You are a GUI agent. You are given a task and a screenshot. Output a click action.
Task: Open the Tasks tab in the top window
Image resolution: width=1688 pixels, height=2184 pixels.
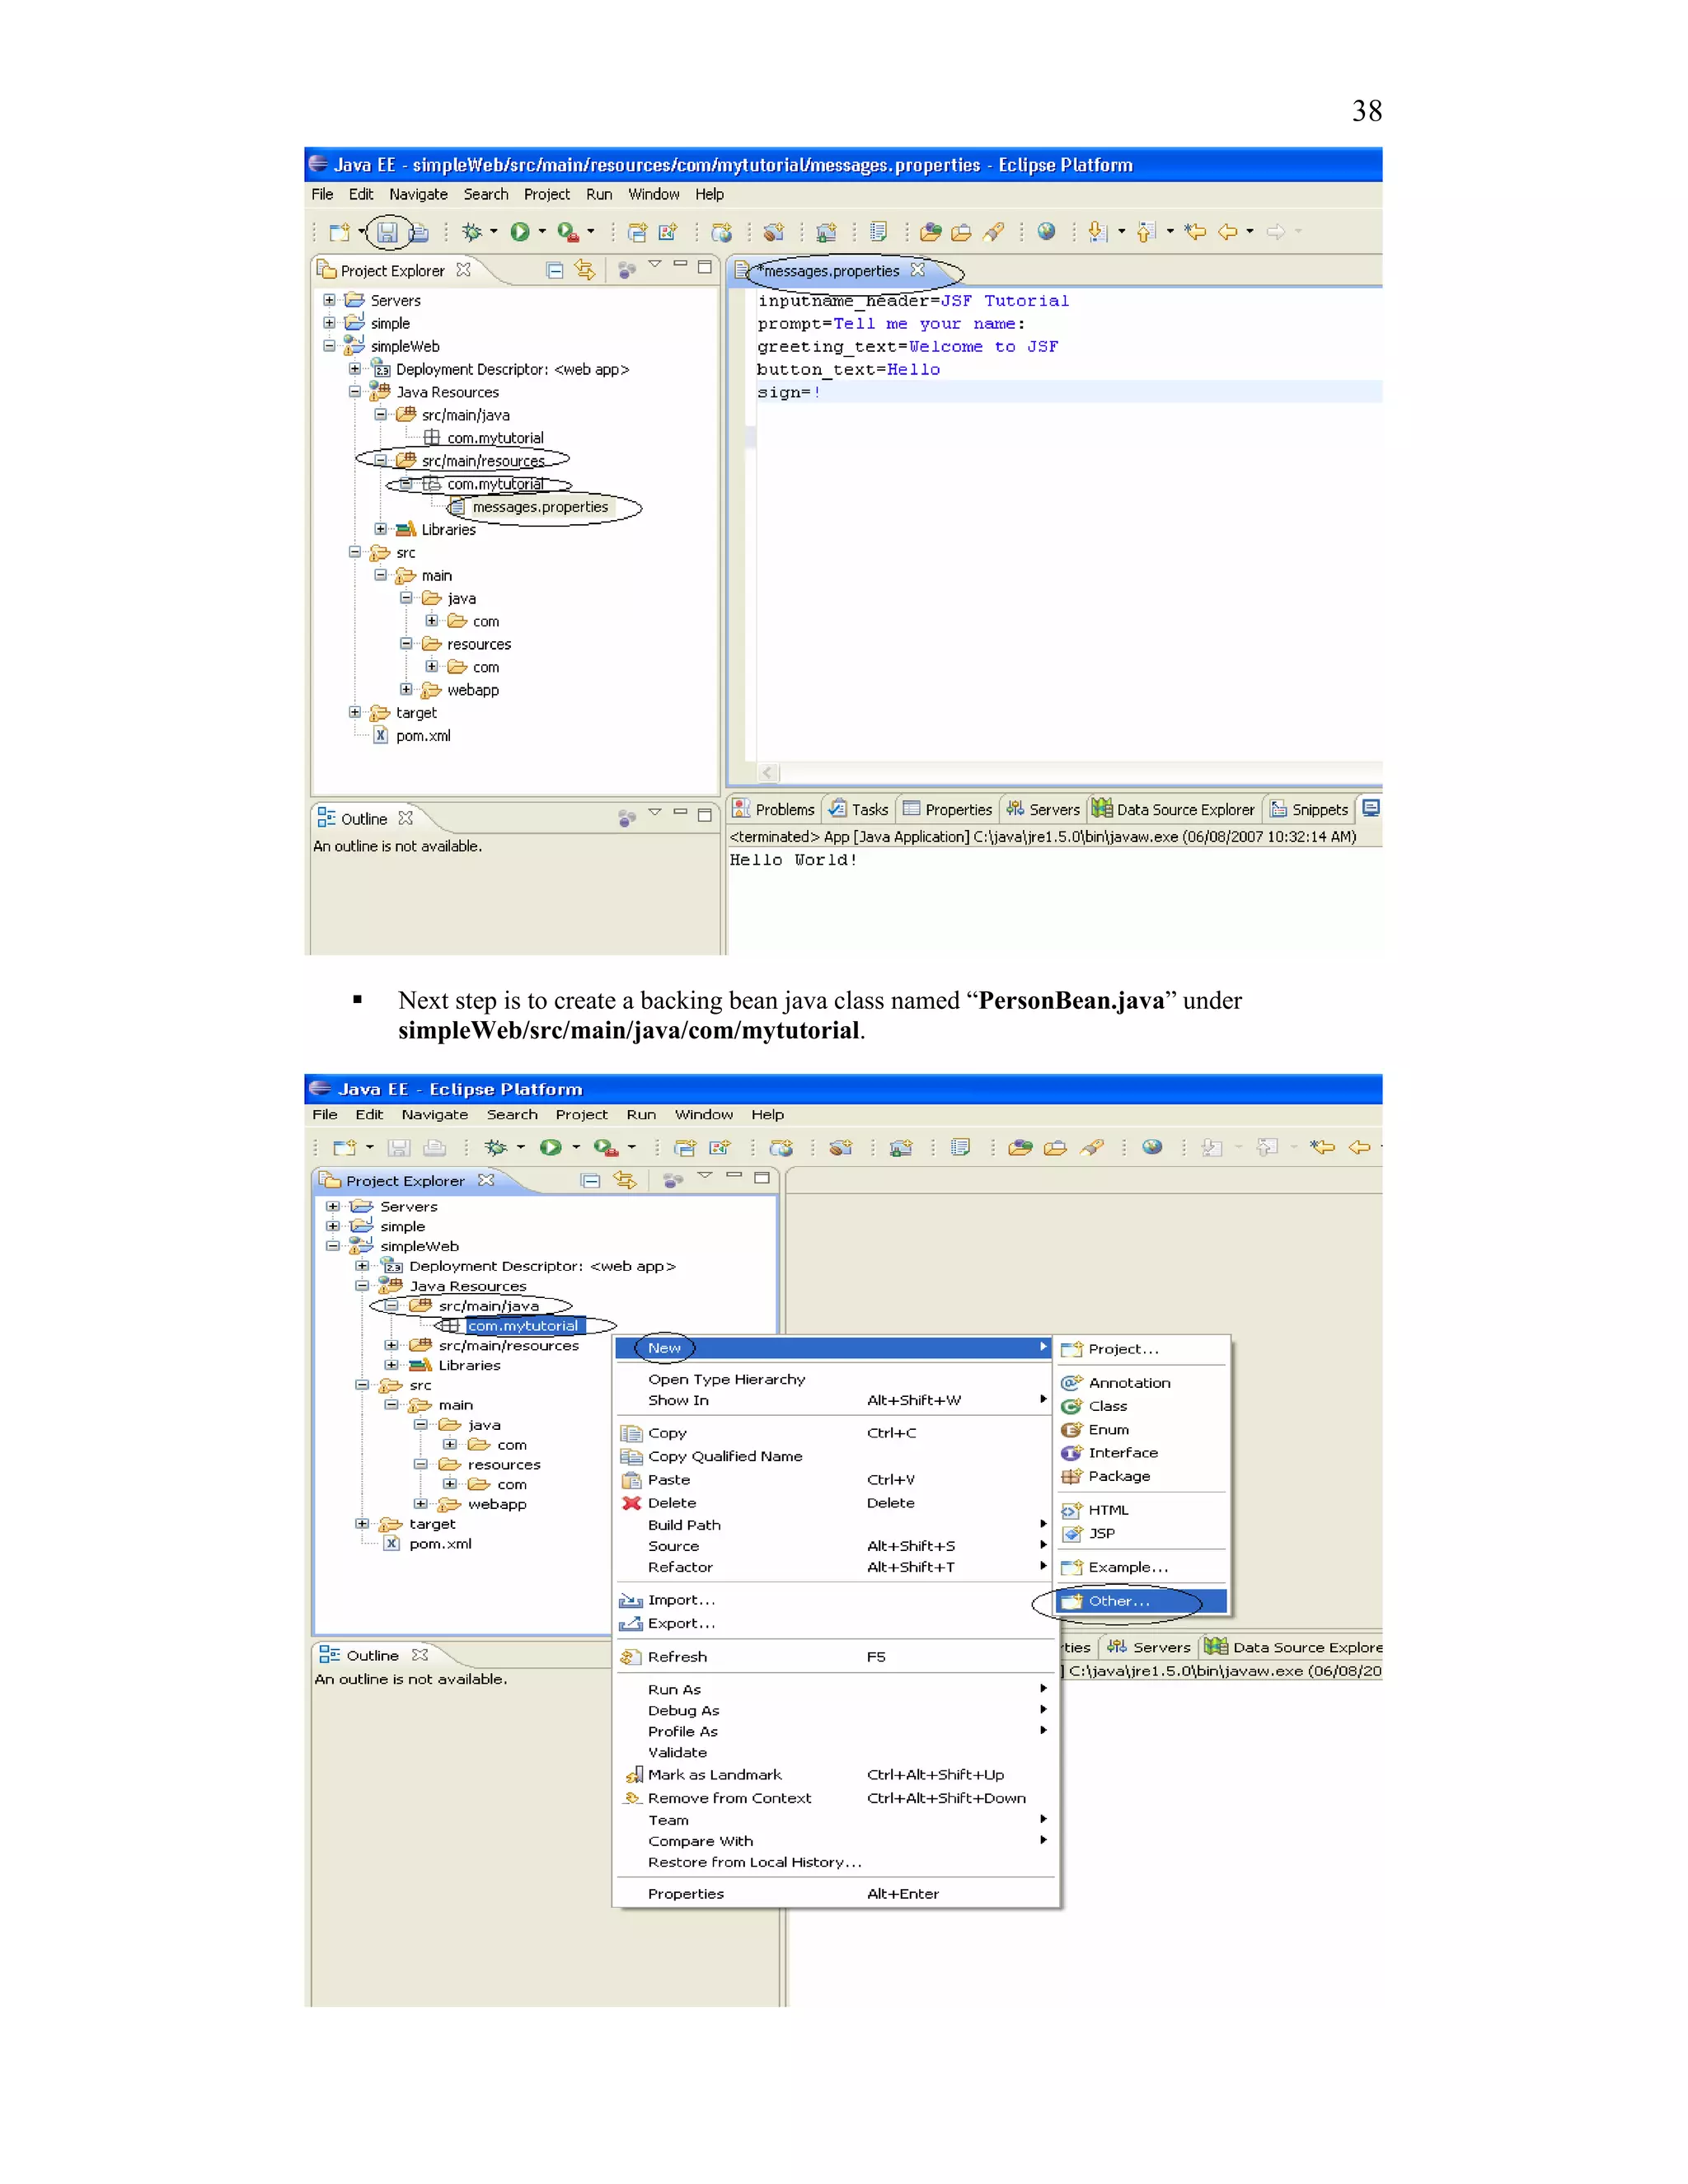tap(859, 809)
